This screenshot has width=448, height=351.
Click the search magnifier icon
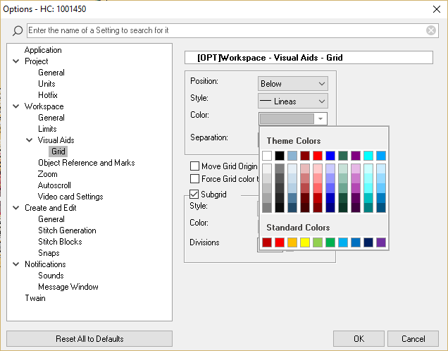coord(18,31)
